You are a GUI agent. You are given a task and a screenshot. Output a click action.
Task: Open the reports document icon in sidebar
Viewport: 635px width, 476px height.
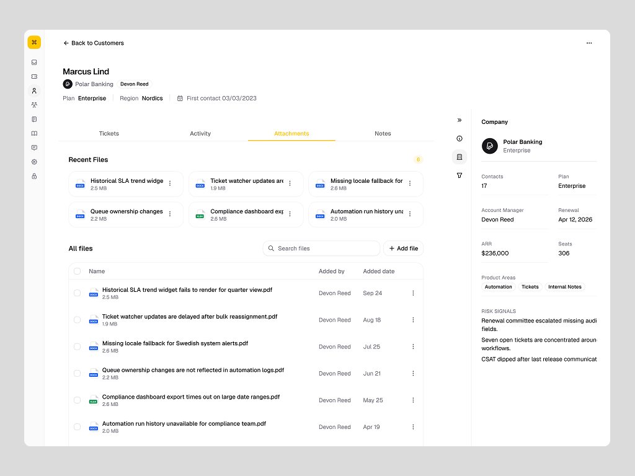click(x=34, y=119)
